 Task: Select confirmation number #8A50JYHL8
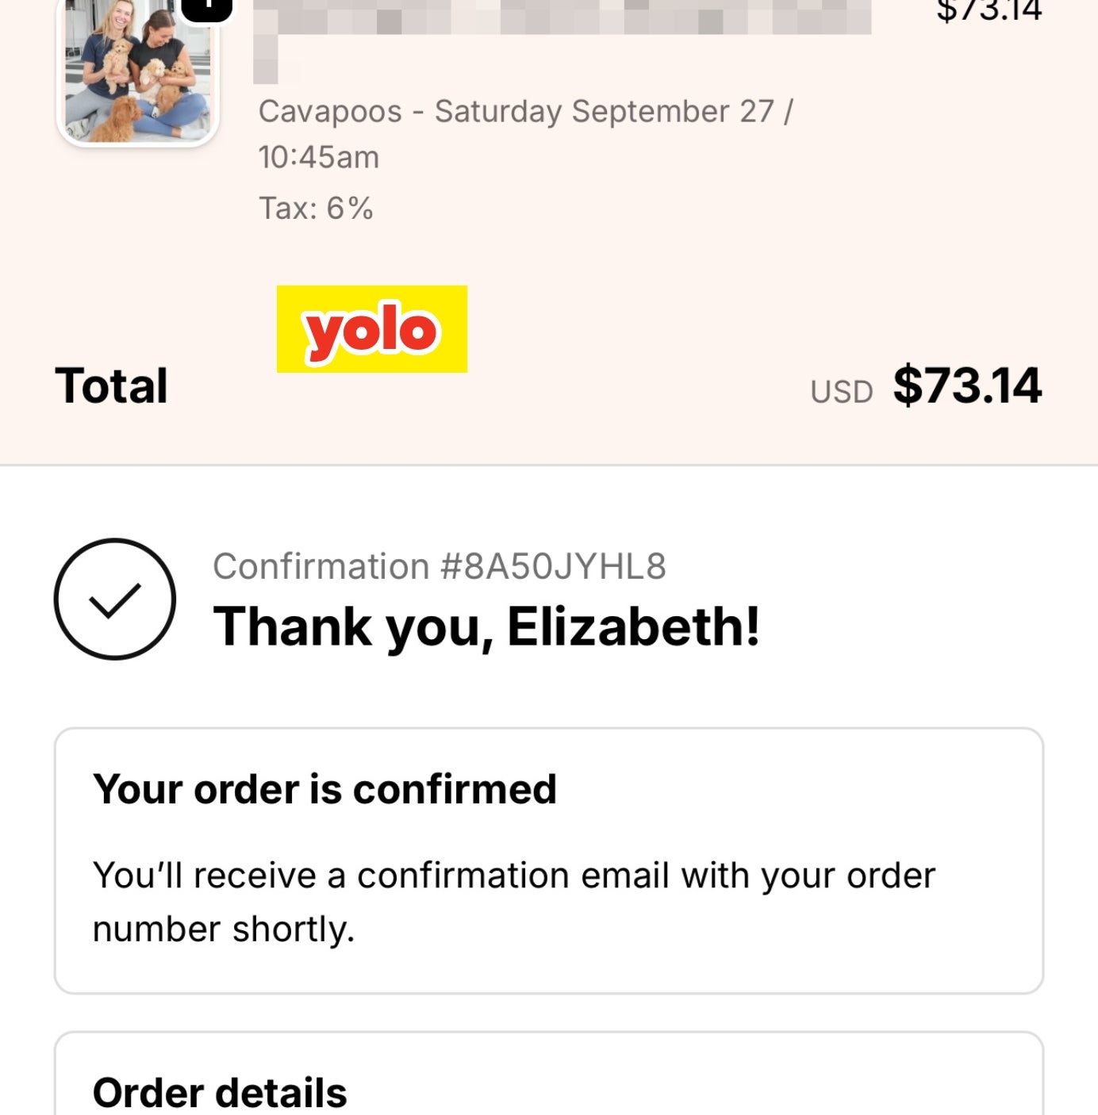(554, 567)
